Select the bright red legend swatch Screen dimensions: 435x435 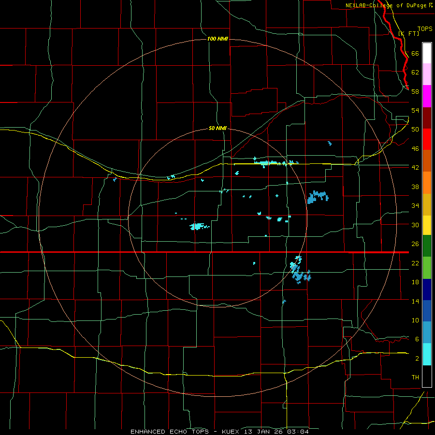pos(427,139)
